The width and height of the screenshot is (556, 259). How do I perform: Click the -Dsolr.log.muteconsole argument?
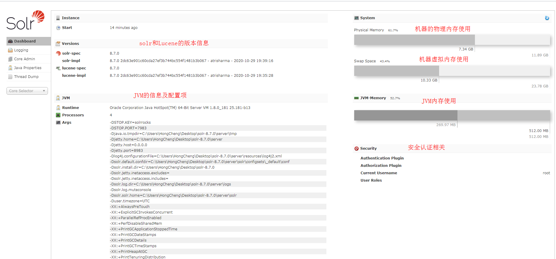tap(130, 190)
